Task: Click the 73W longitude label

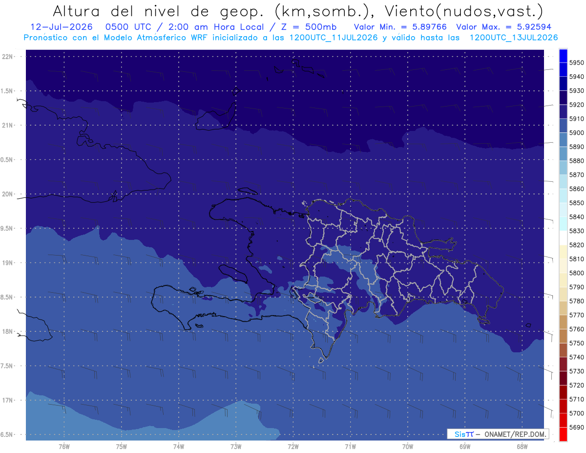Action: pyautogui.click(x=236, y=446)
